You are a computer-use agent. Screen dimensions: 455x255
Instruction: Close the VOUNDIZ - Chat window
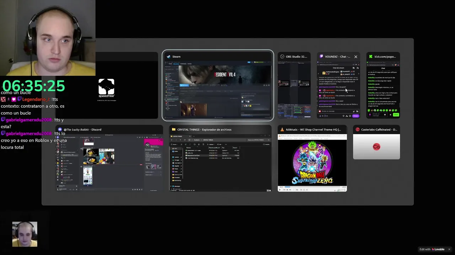click(x=355, y=57)
